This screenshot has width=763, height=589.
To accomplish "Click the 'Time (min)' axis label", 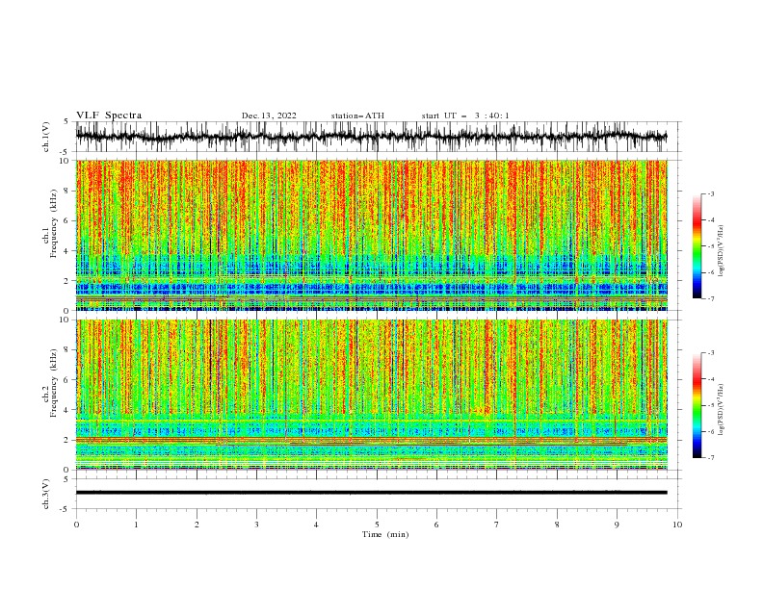I will click(x=385, y=534).
